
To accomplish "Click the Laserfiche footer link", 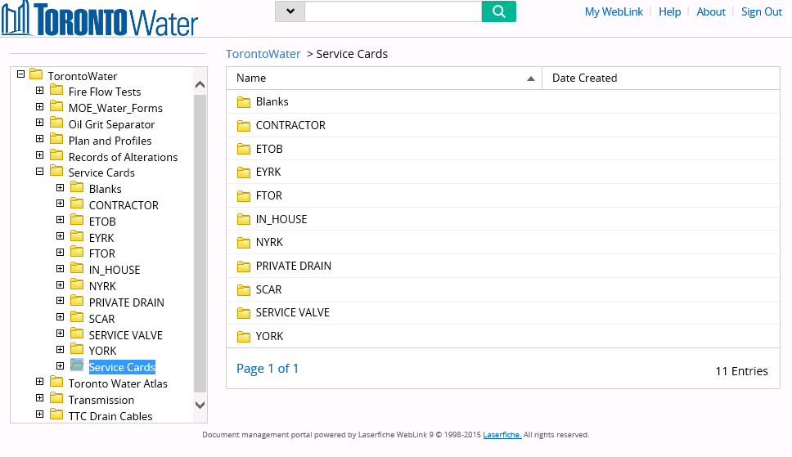I will click(502, 435).
